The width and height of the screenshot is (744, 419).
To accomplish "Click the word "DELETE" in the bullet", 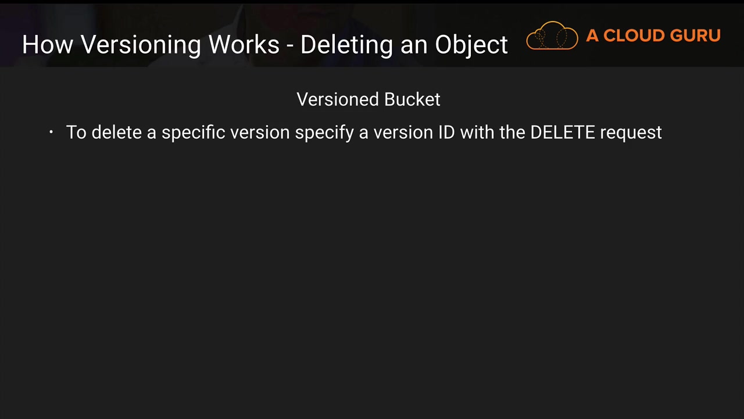I will (562, 133).
